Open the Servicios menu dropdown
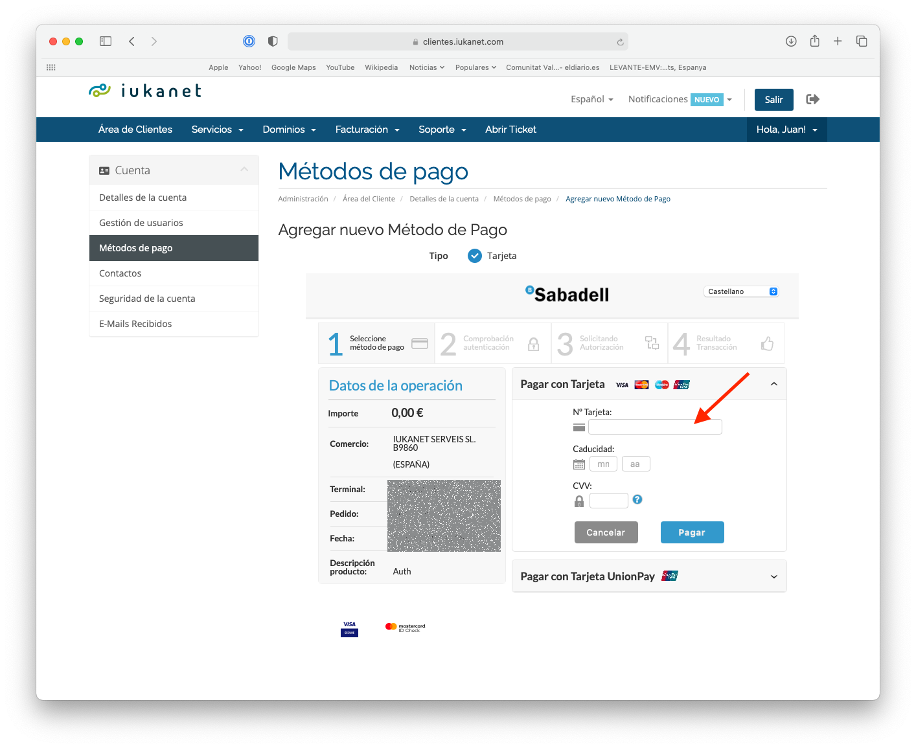The width and height of the screenshot is (916, 748). pos(218,130)
